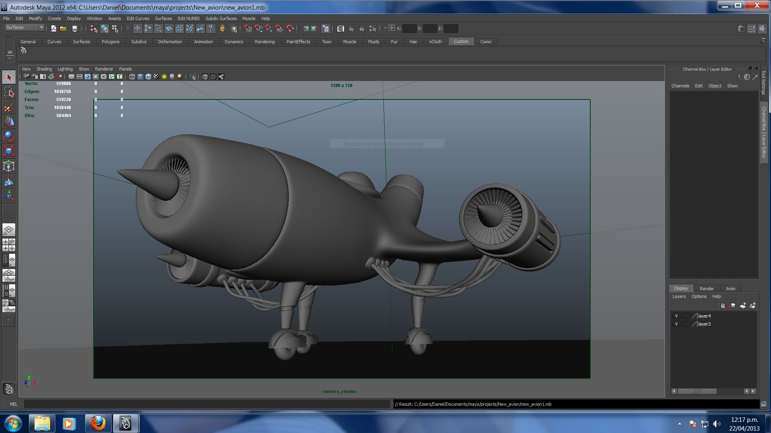This screenshot has width=771, height=433.
Task: Click the Snap to grids magnet icon
Action: 248,28
